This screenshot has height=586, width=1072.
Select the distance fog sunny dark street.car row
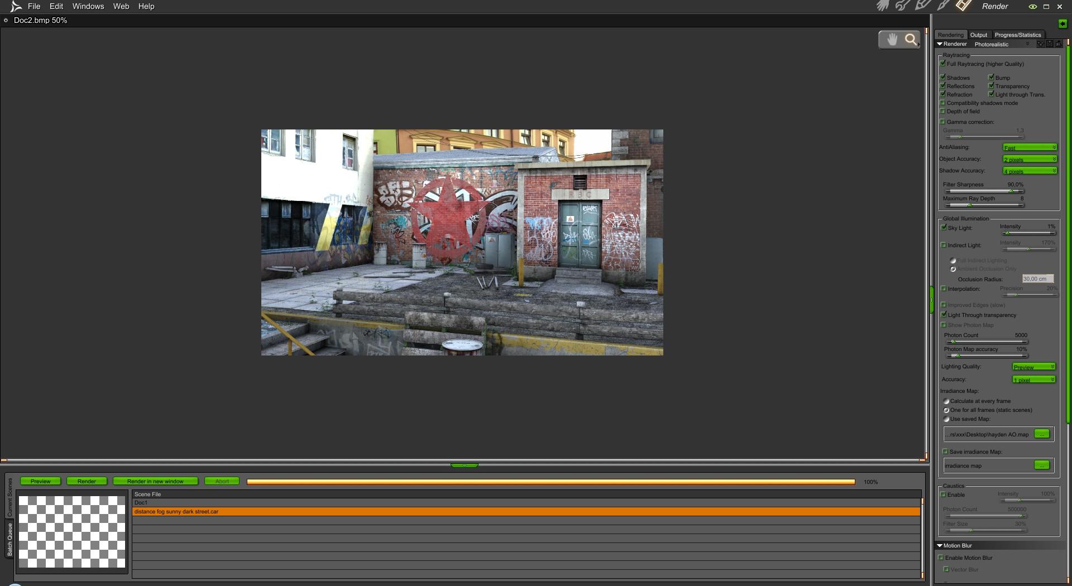(x=527, y=511)
